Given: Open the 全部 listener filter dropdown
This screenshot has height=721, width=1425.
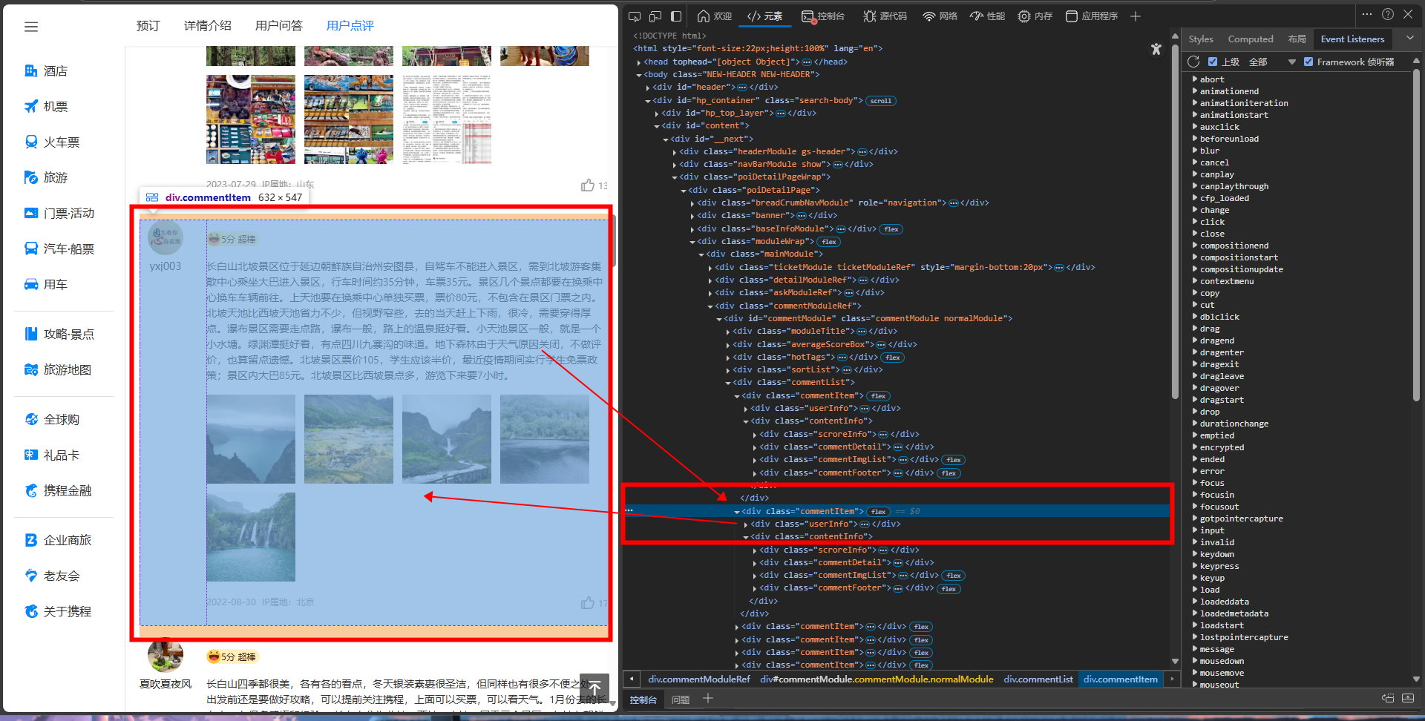Looking at the screenshot, I should (x=1272, y=62).
